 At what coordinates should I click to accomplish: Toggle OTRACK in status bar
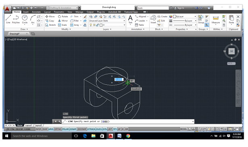tap(91, 129)
